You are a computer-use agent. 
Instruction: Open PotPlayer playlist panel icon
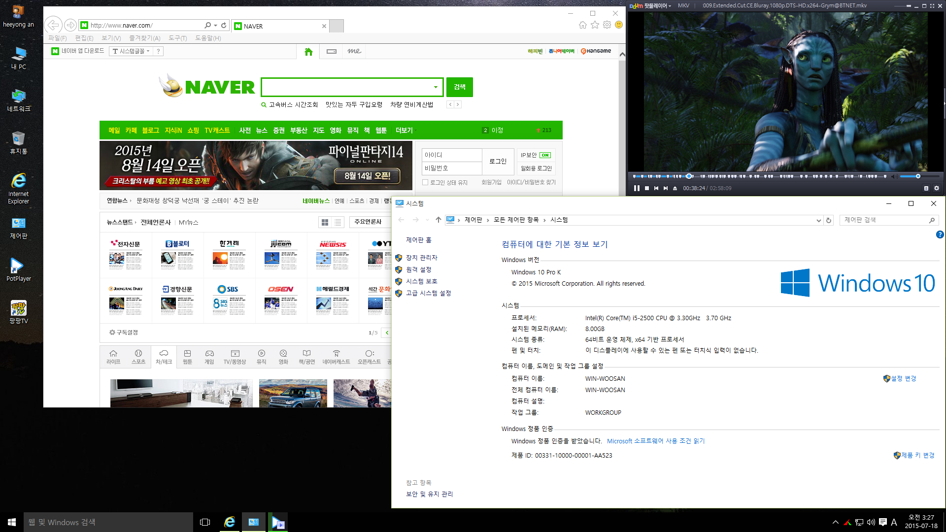click(926, 188)
